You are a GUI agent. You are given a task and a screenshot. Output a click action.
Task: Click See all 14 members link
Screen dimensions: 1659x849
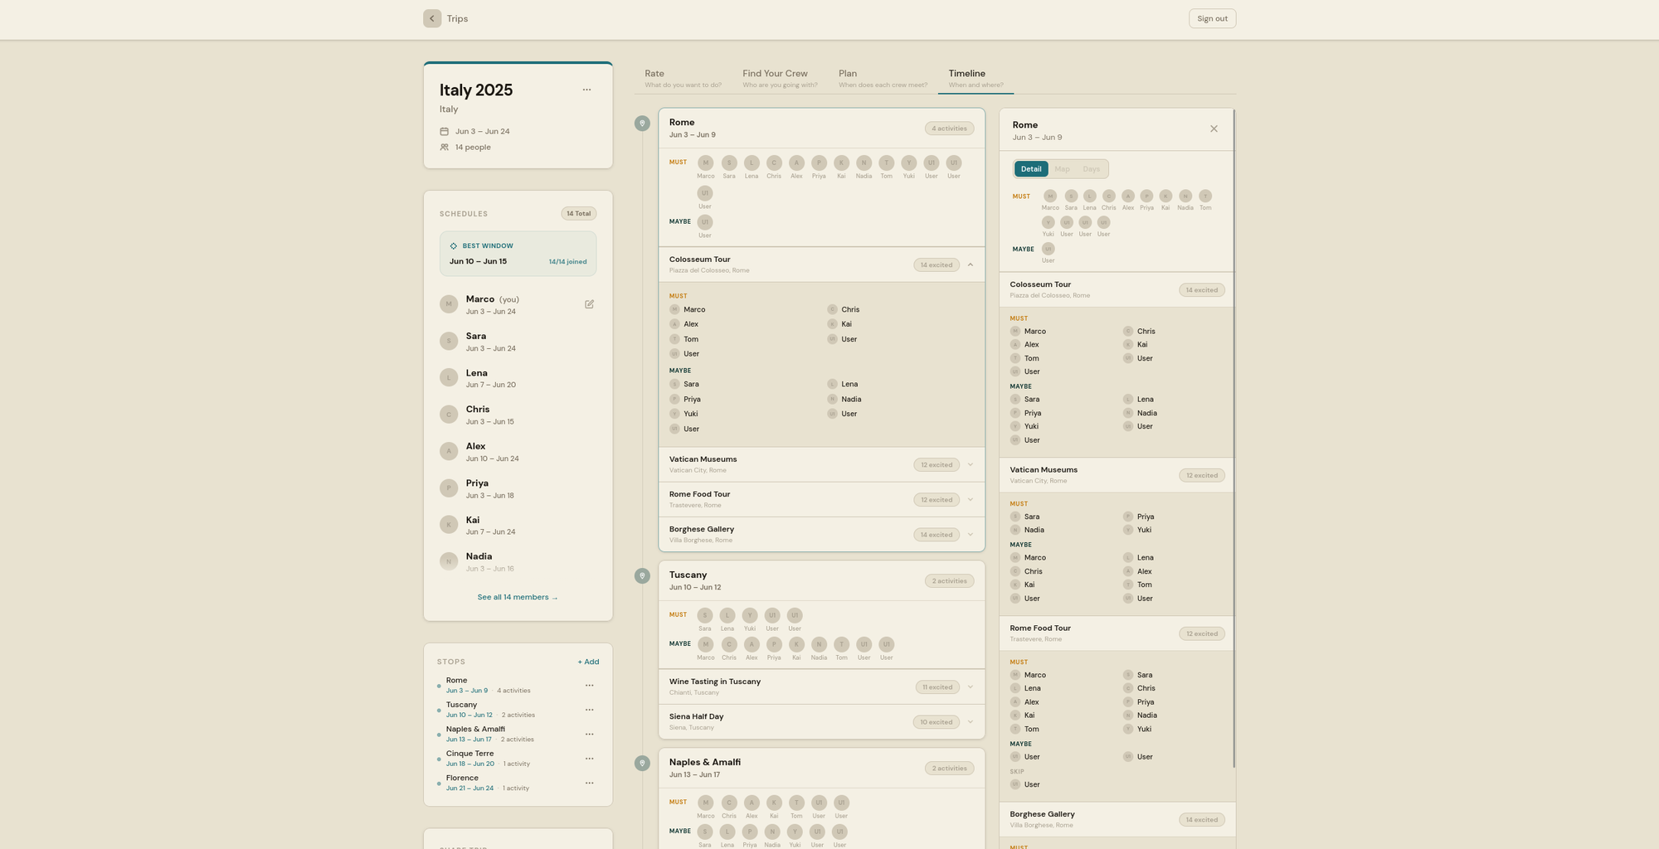pos(518,597)
